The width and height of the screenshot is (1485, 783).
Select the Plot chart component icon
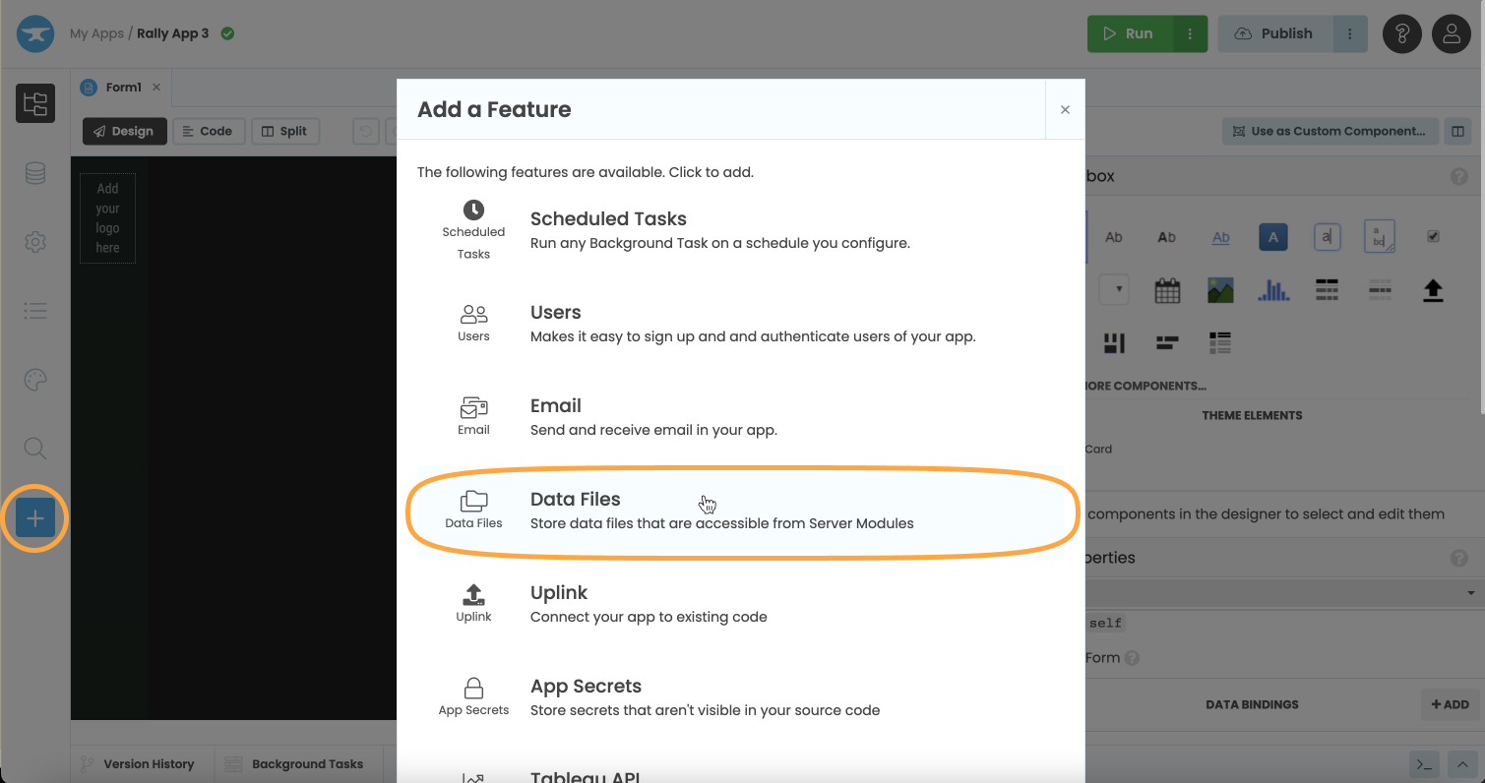[1272, 289]
